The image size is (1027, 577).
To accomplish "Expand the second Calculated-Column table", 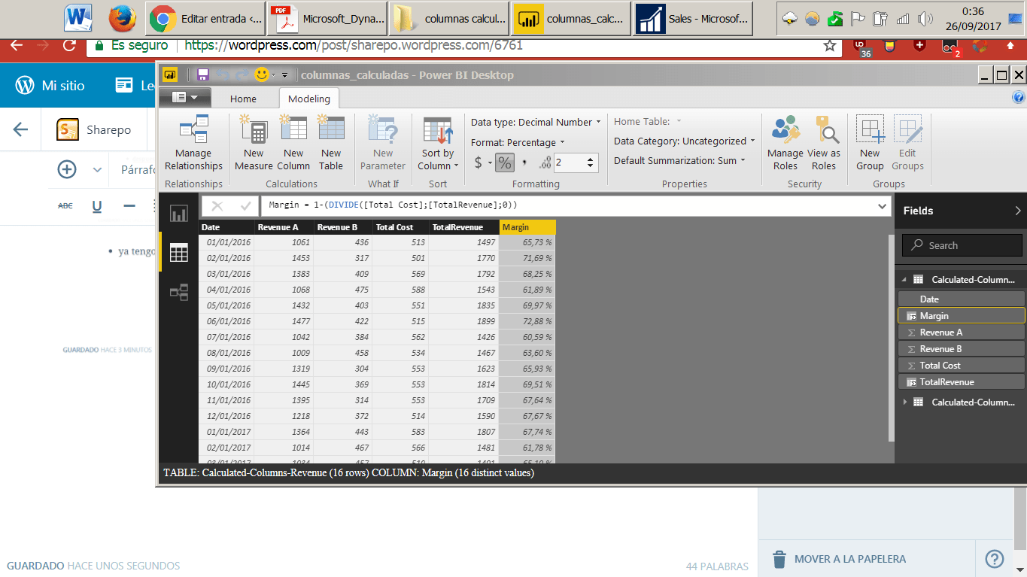I will click(904, 402).
